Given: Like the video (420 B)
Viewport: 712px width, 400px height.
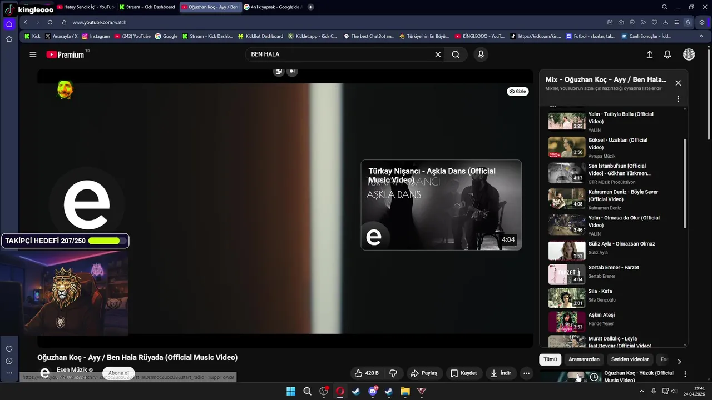Looking at the screenshot, I should [367, 373].
